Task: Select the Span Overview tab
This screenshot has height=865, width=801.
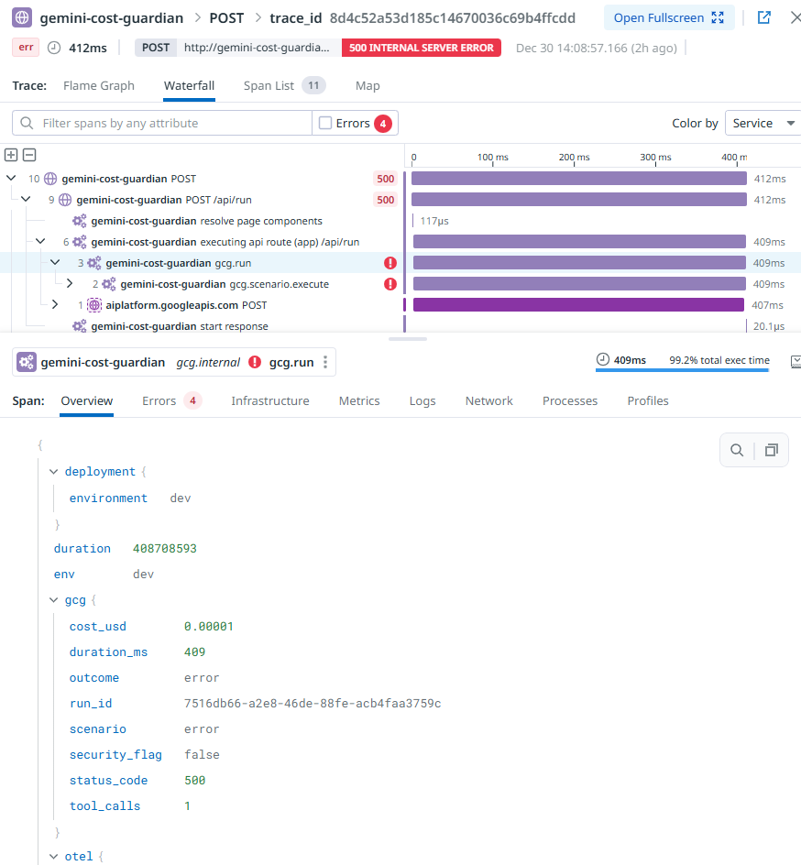Action: click(87, 401)
